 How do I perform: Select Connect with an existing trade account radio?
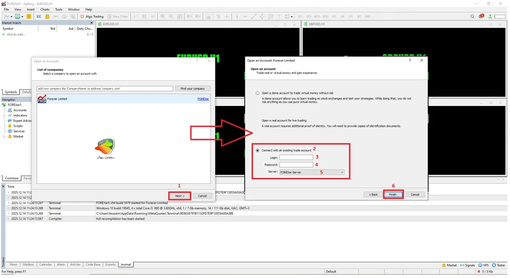coord(258,150)
